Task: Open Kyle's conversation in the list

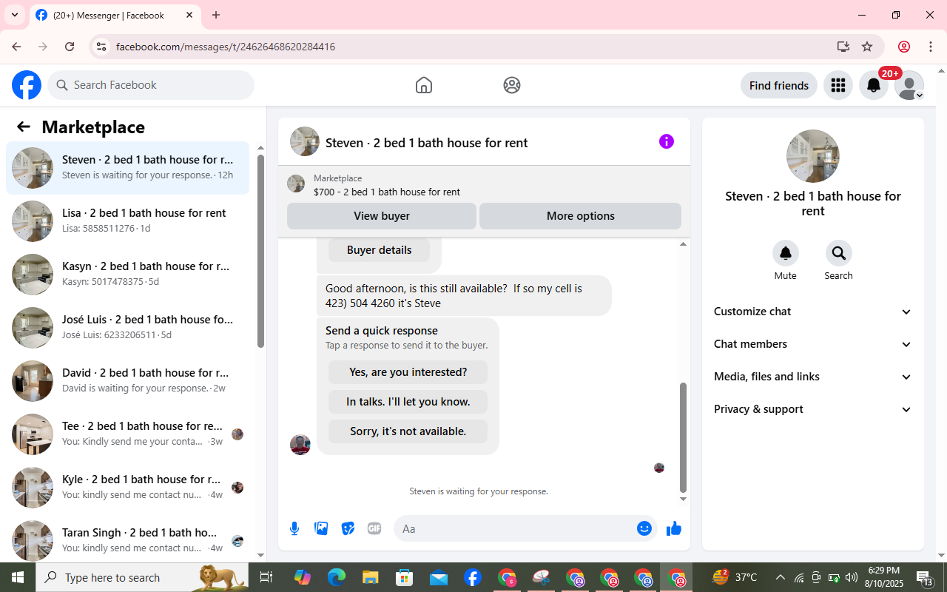Action: [x=128, y=488]
